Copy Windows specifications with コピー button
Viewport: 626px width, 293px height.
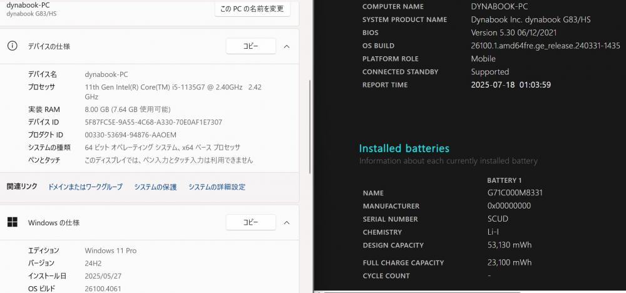point(251,222)
